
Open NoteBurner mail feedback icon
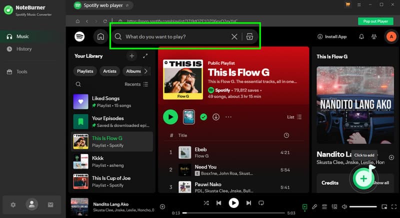coord(50,204)
